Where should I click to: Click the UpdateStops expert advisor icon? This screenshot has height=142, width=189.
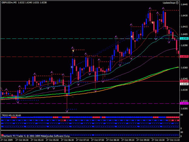[x=177, y=3]
